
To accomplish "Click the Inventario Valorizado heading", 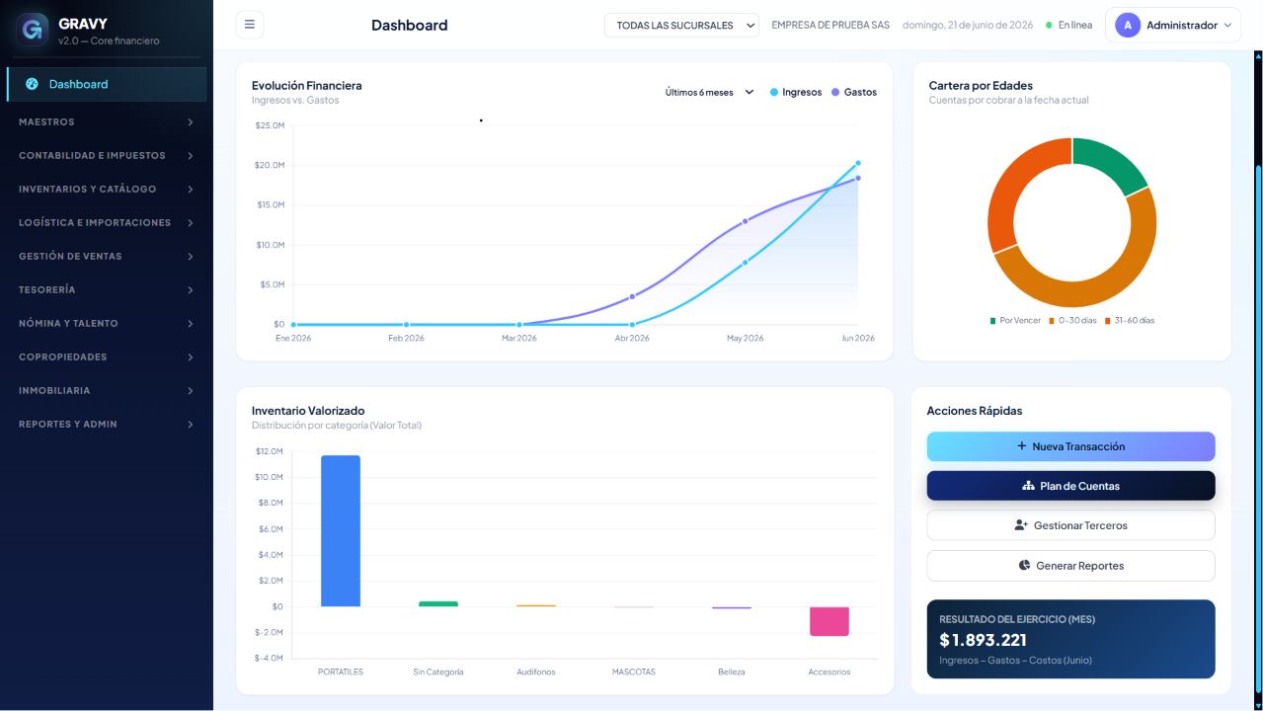I will click(308, 410).
